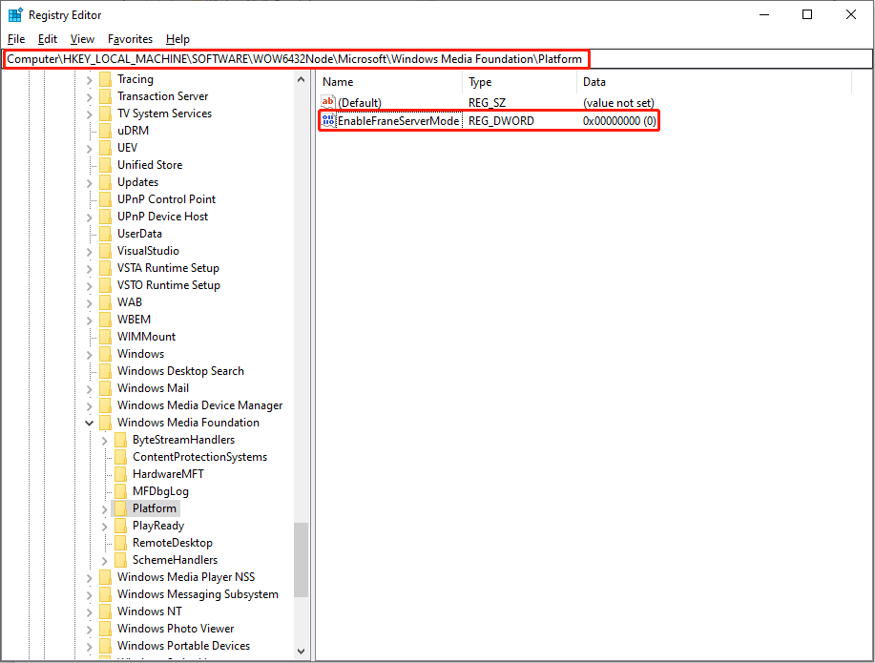Click the 0x00000000 (0) data value

coord(619,121)
